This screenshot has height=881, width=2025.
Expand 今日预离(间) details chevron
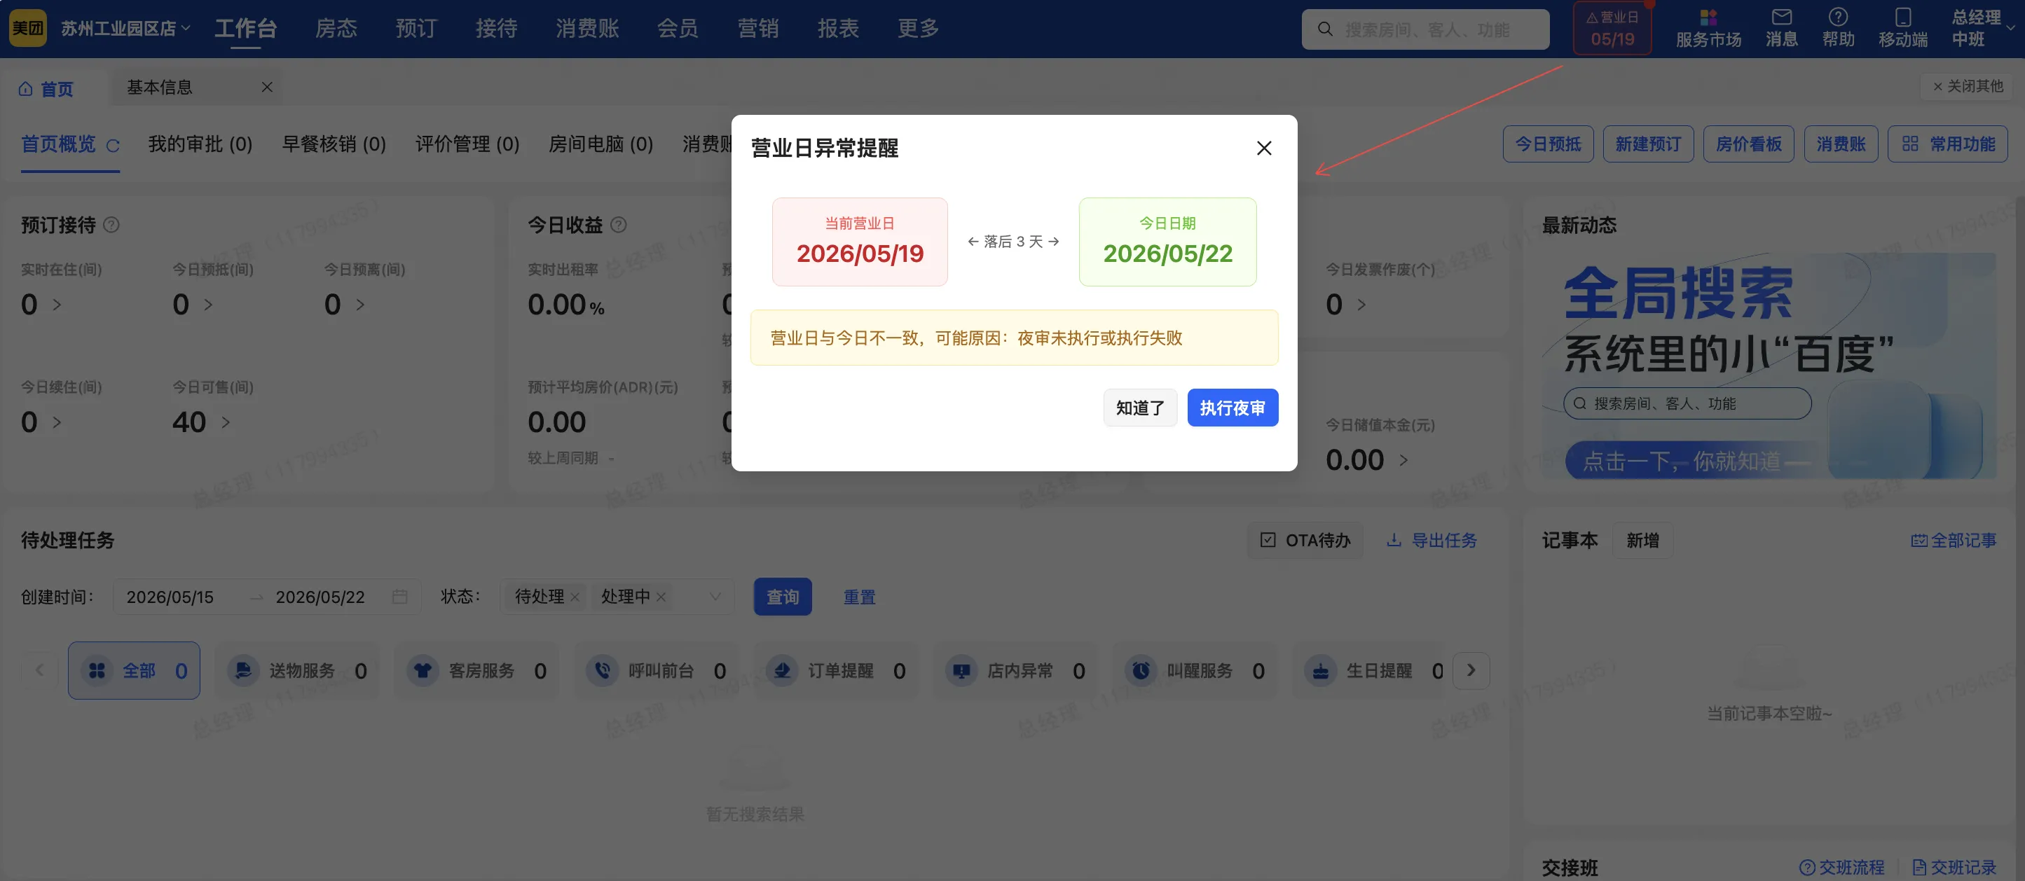click(x=360, y=305)
